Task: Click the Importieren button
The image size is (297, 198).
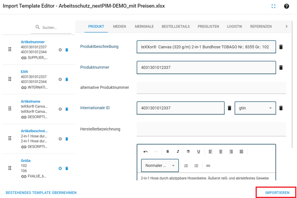Action: point(277,193)
